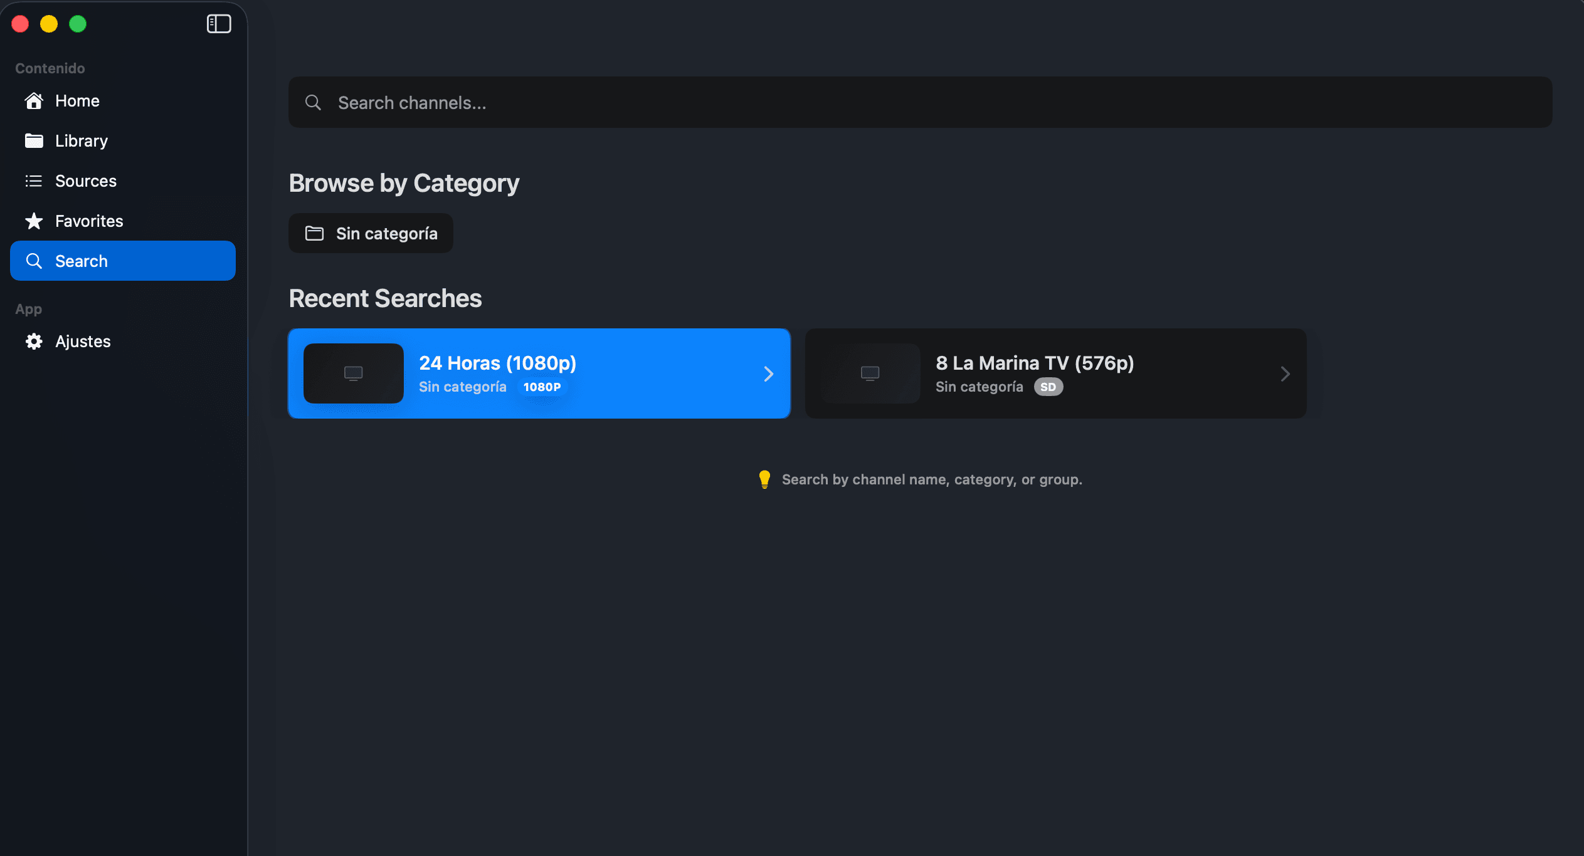Click the Sin categoría folder icon
The image size is (1584, 856).
314,234
